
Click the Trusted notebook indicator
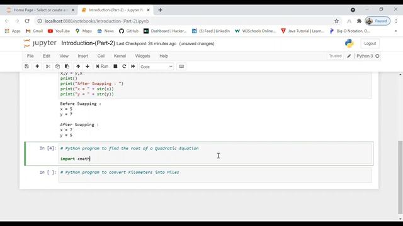pos(335,56)
